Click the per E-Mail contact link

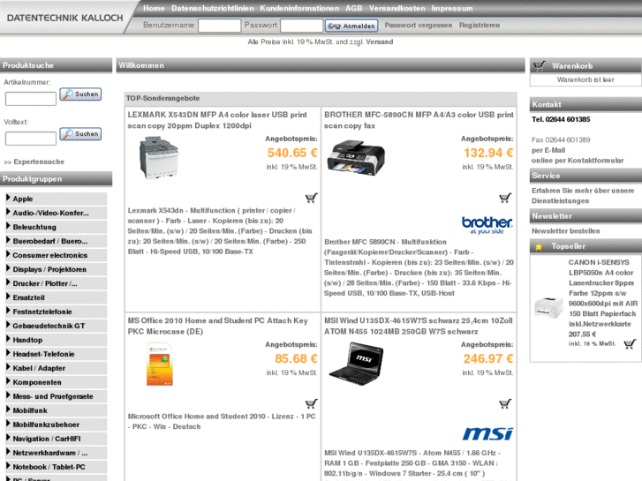[548, 150]
